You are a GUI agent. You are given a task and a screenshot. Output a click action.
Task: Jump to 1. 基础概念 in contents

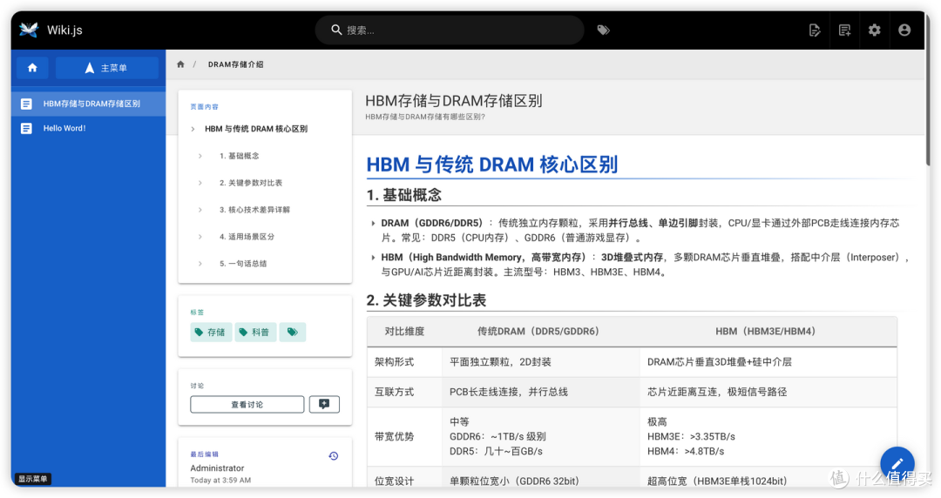coord(239,156)
